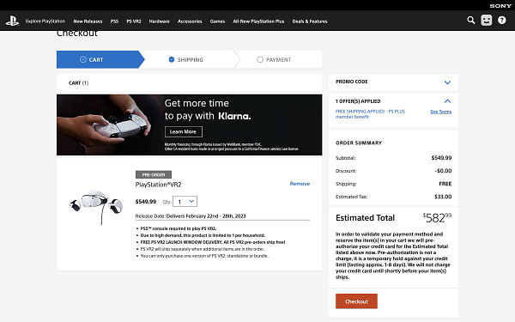Expand the Promo Code section chevron
Screen dimensions: 515x322
click(447, 82)
